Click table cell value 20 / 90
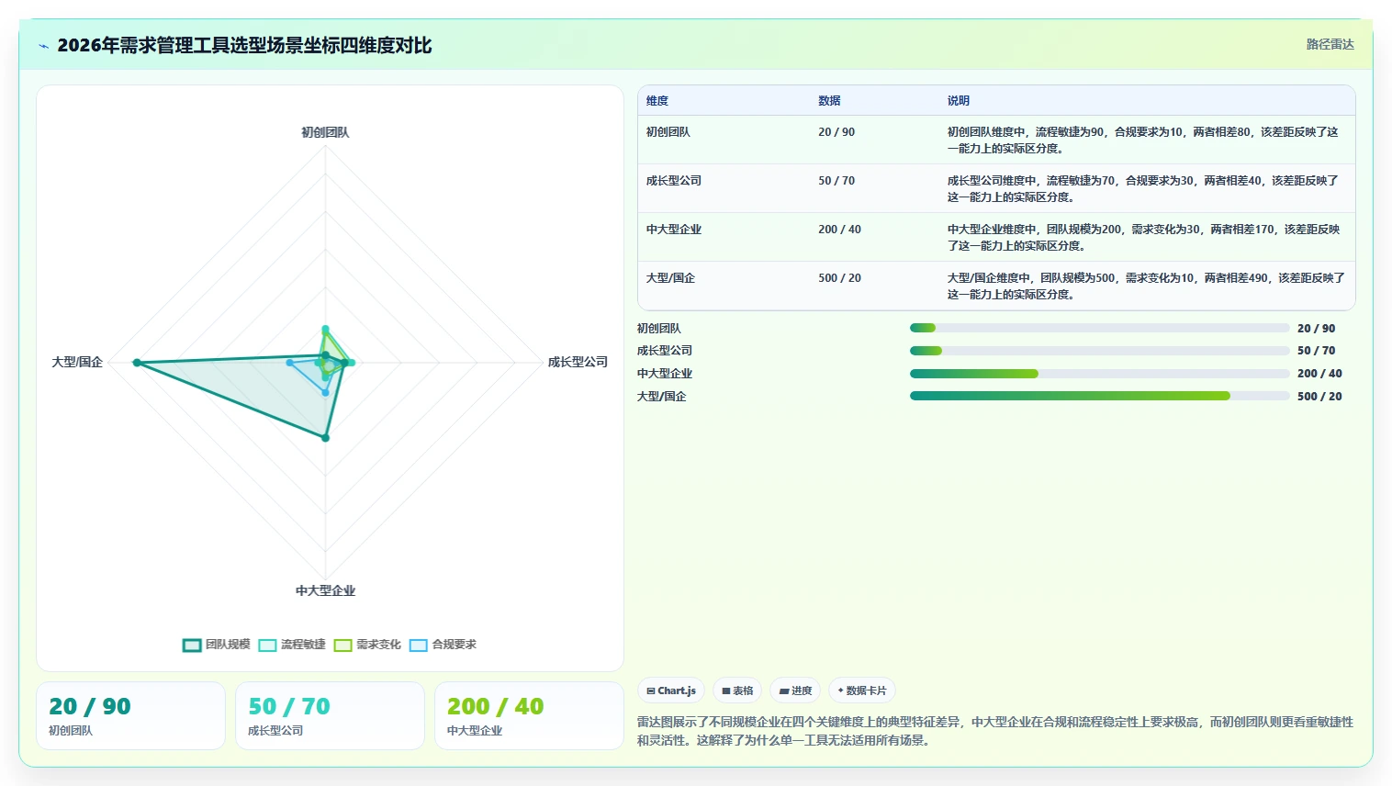This screenshot has width=1392, height=786. tap(836, 132)
